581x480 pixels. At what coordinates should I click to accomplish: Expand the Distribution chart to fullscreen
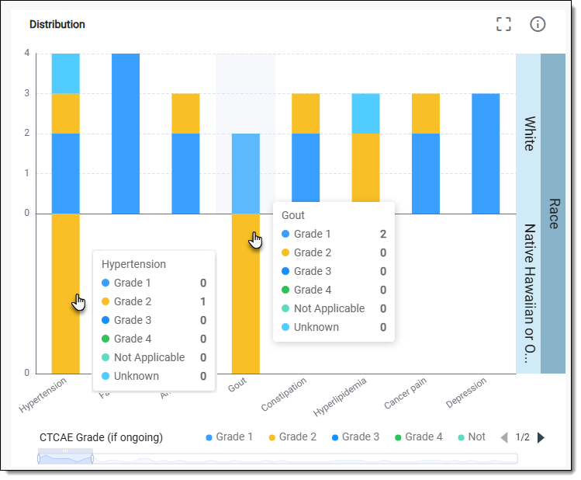coord(503,24)
